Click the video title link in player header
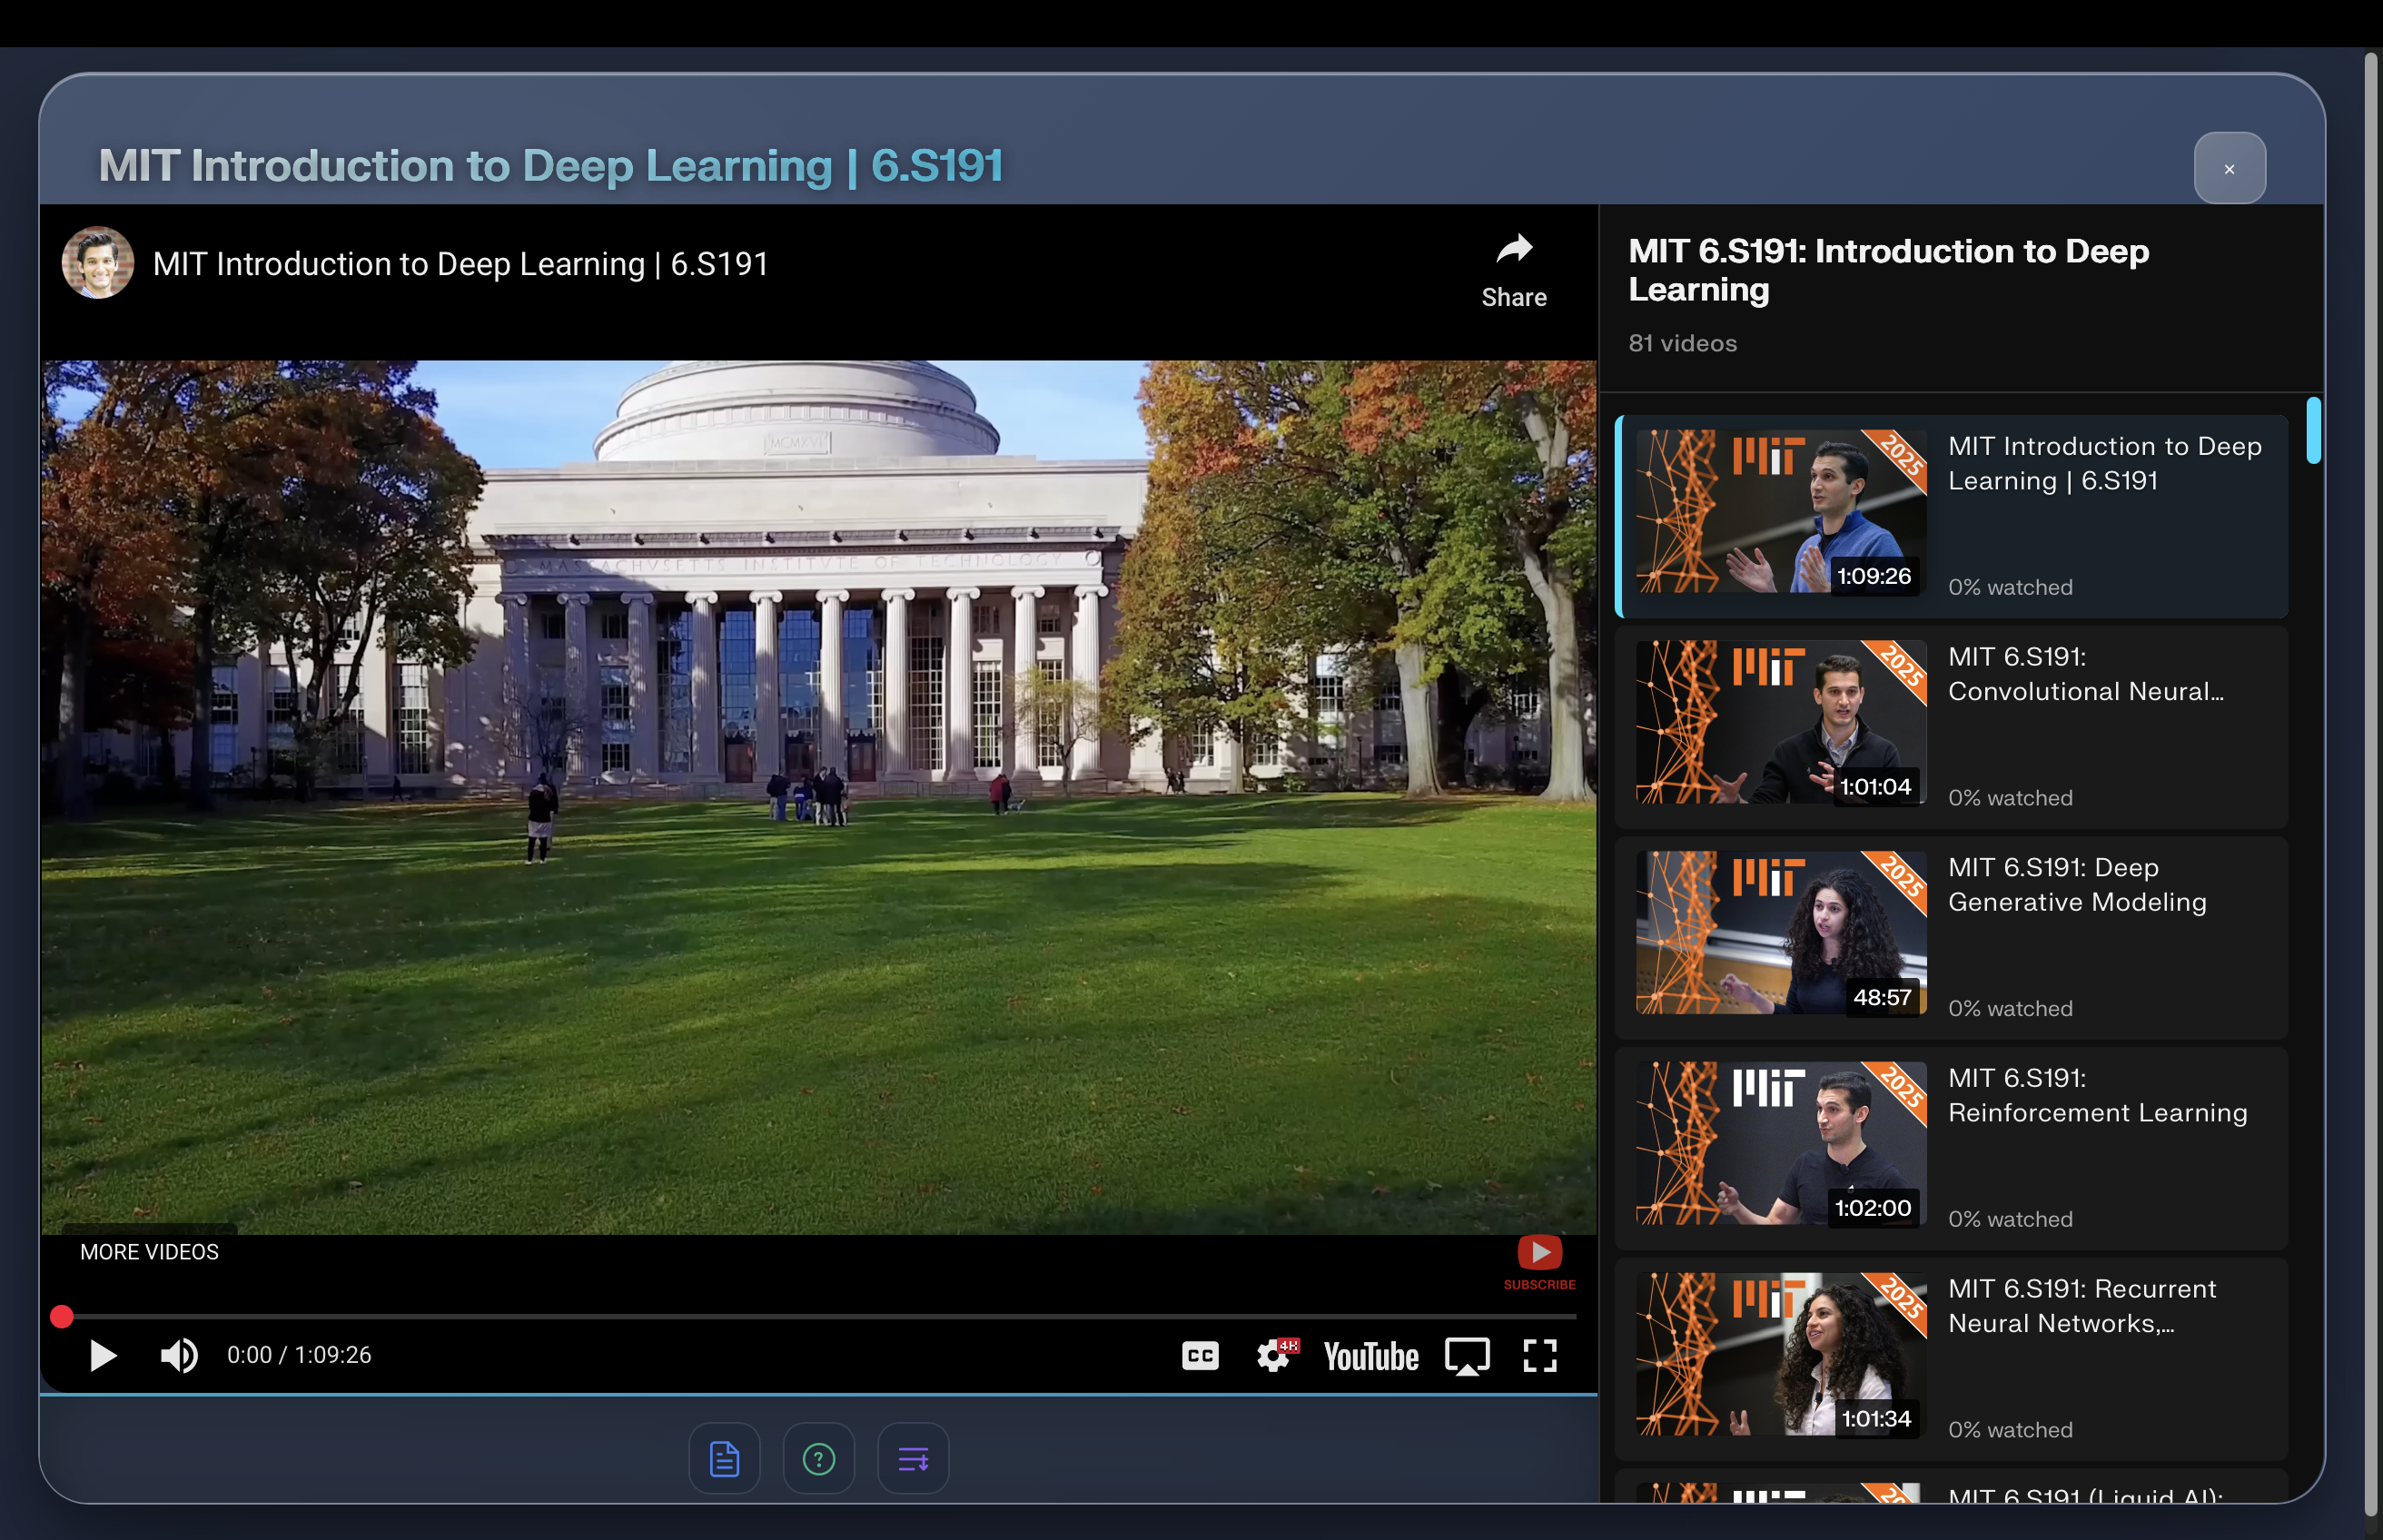The image size is (2383, 1540). (460, 264)
